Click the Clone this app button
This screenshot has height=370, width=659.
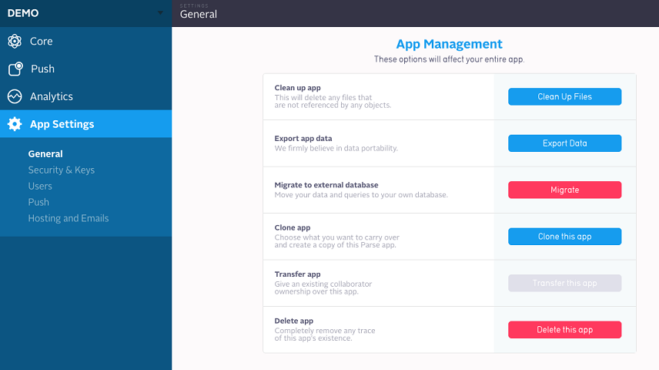click(564, 237)
